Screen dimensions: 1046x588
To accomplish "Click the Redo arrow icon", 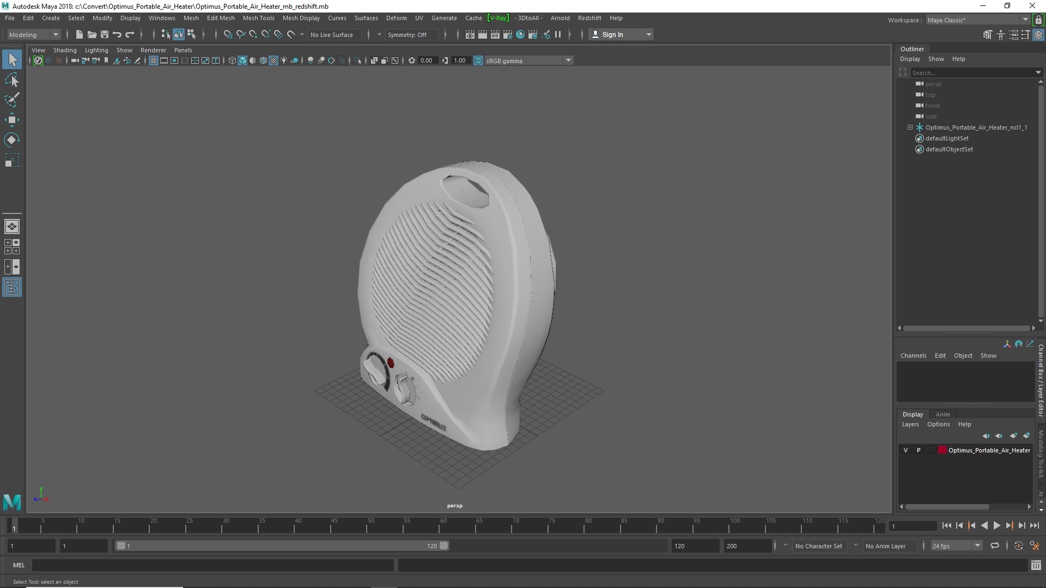I will click(x=130, y=34).
